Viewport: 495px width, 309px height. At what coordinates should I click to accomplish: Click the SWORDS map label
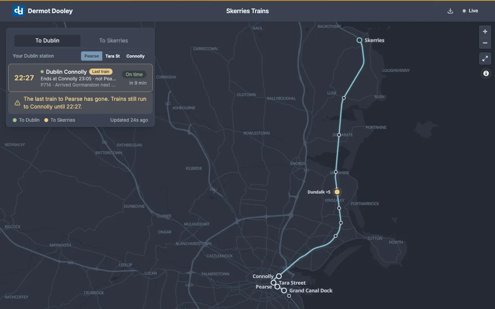tap(298, 164)
